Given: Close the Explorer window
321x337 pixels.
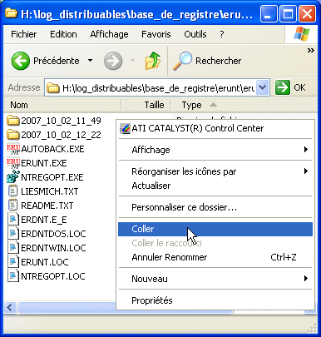Looking at the screenshot, I should tap(307, 14).
